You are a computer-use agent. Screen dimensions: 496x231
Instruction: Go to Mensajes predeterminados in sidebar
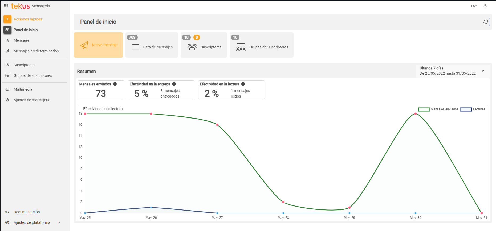click(x=36, y=51)
